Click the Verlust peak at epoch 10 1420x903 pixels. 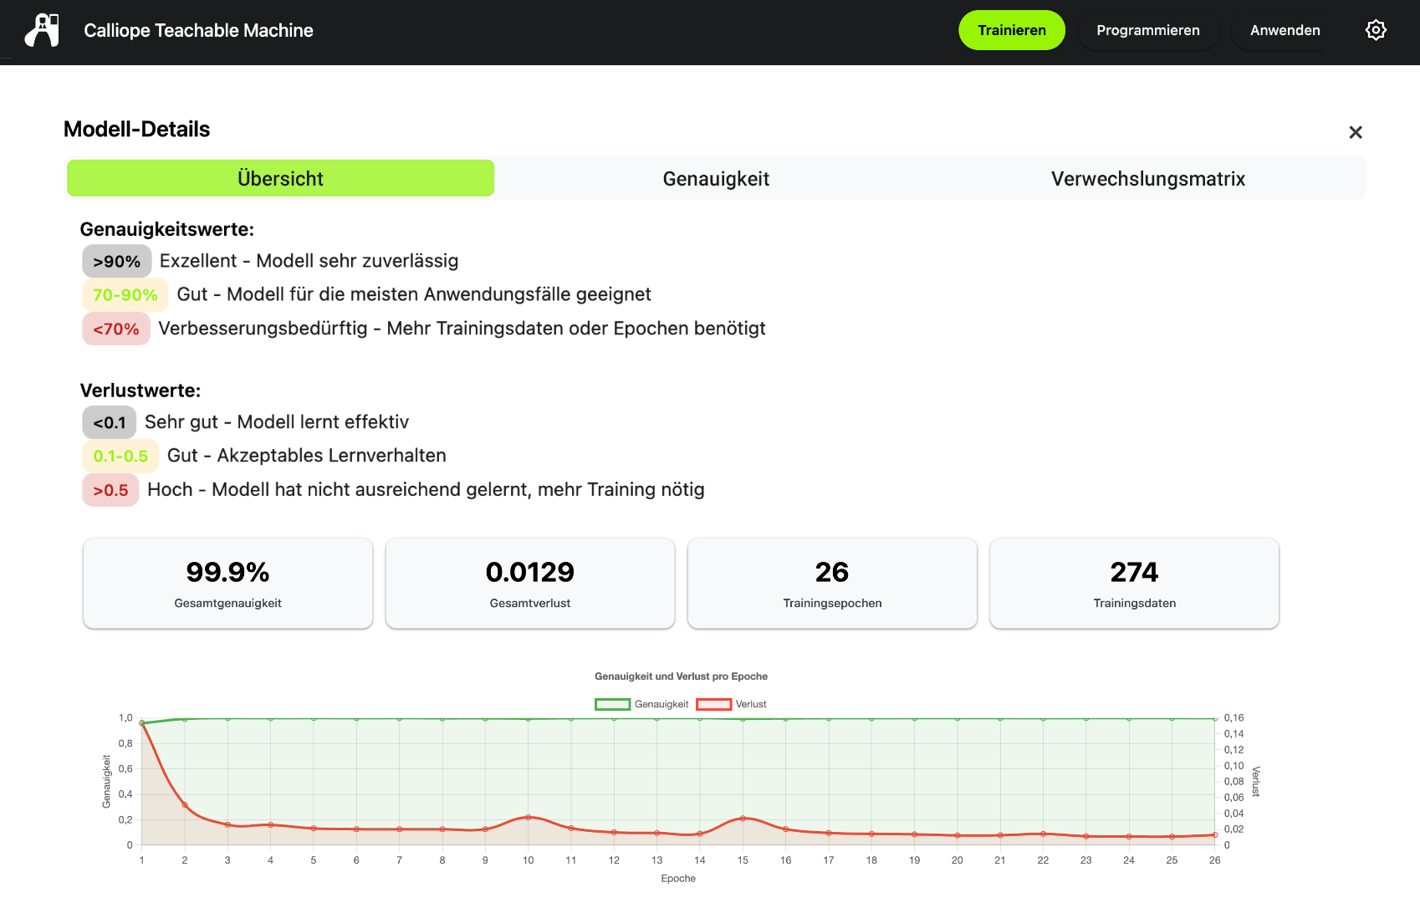pyautogui.click(x=528, y=817)
